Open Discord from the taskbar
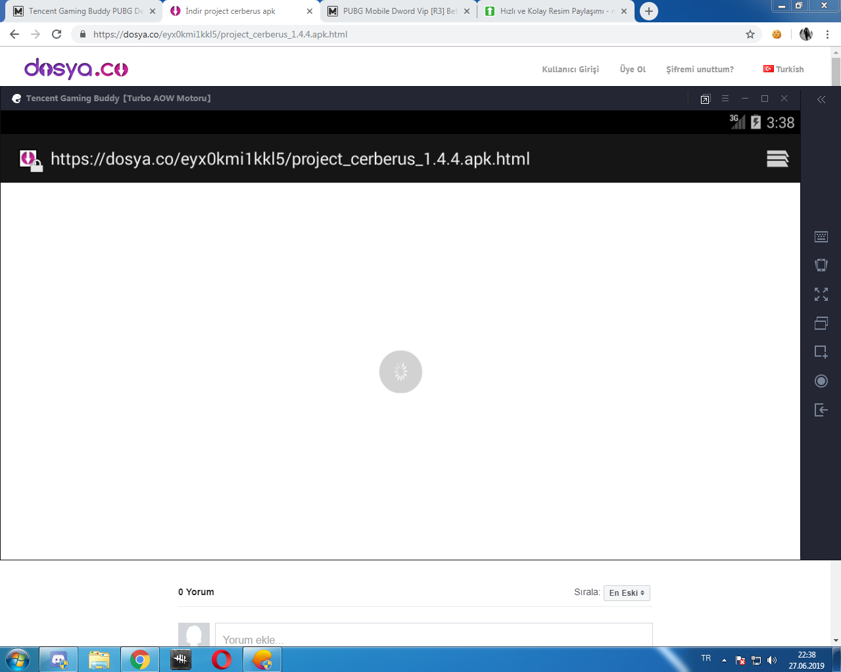The height and width of the screenshot is (672, 841). pyautogui.click(x=59, y=660)
